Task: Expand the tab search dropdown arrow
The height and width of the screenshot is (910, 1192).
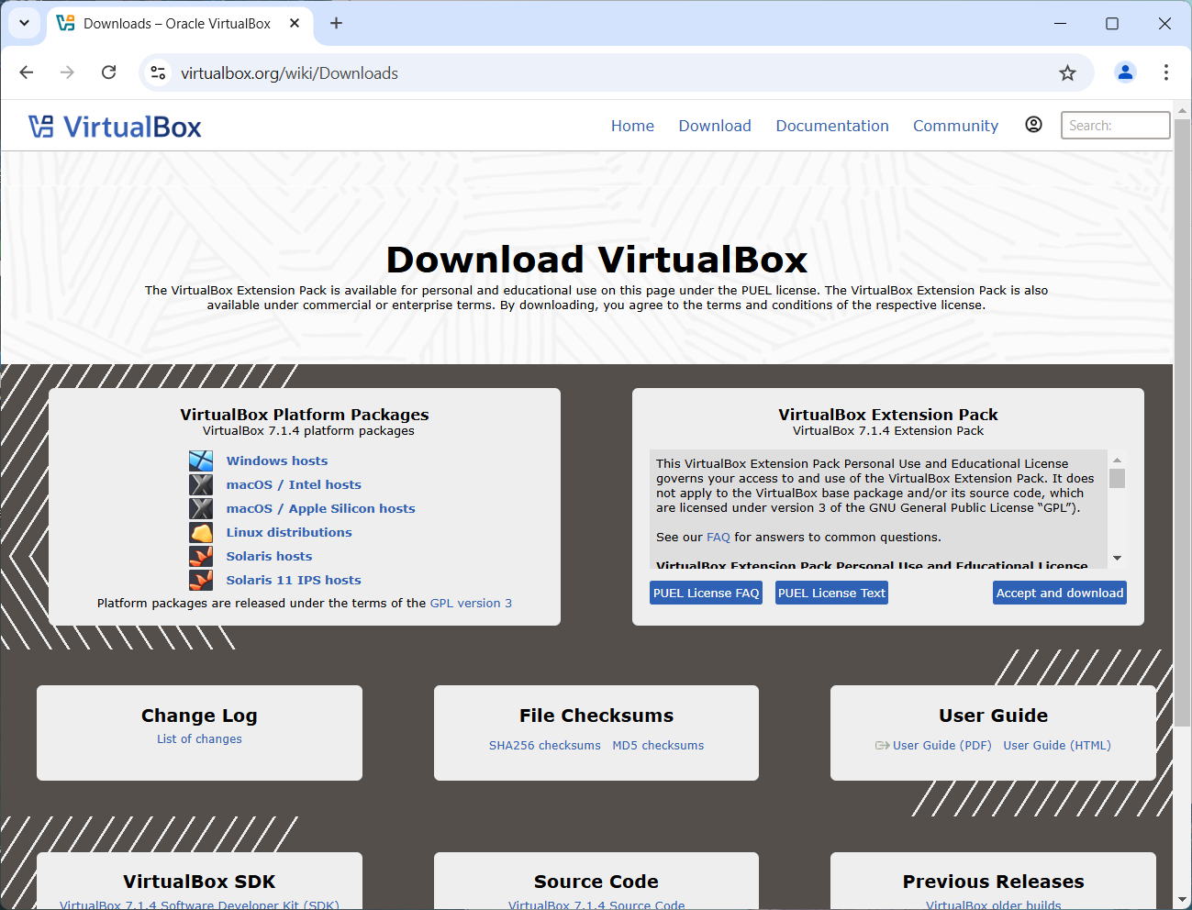Action: (x=24, y=23)
